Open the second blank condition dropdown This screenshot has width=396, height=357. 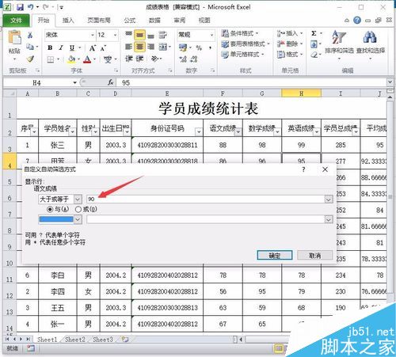click(78, 219)
